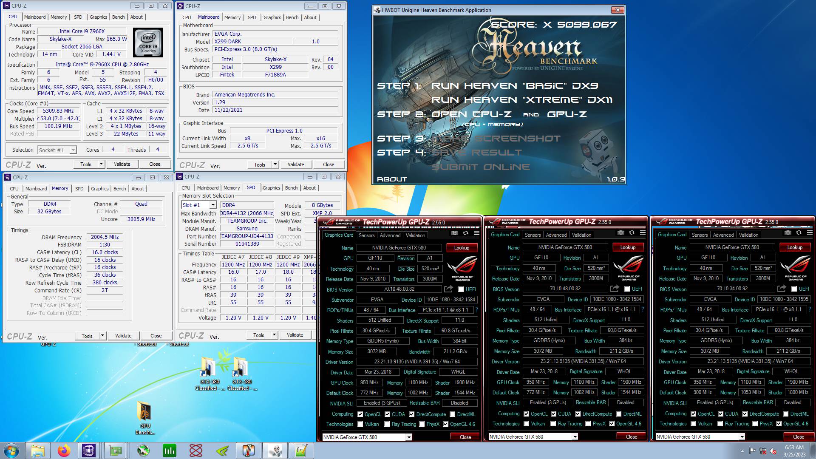Screen dimensions: 816x459
Task: Open About tab in CPU-Z Memory window
Action: pyautogui.click(x=138, y=189)
